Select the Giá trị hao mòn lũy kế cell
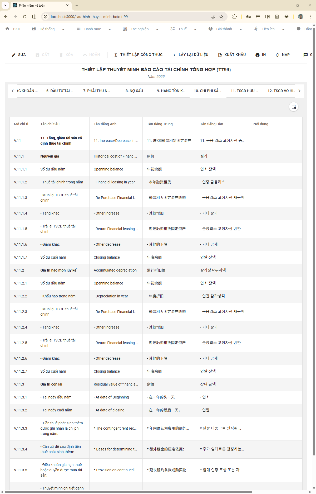The height and width of the screenshot is (494, 316). [63, 270]
